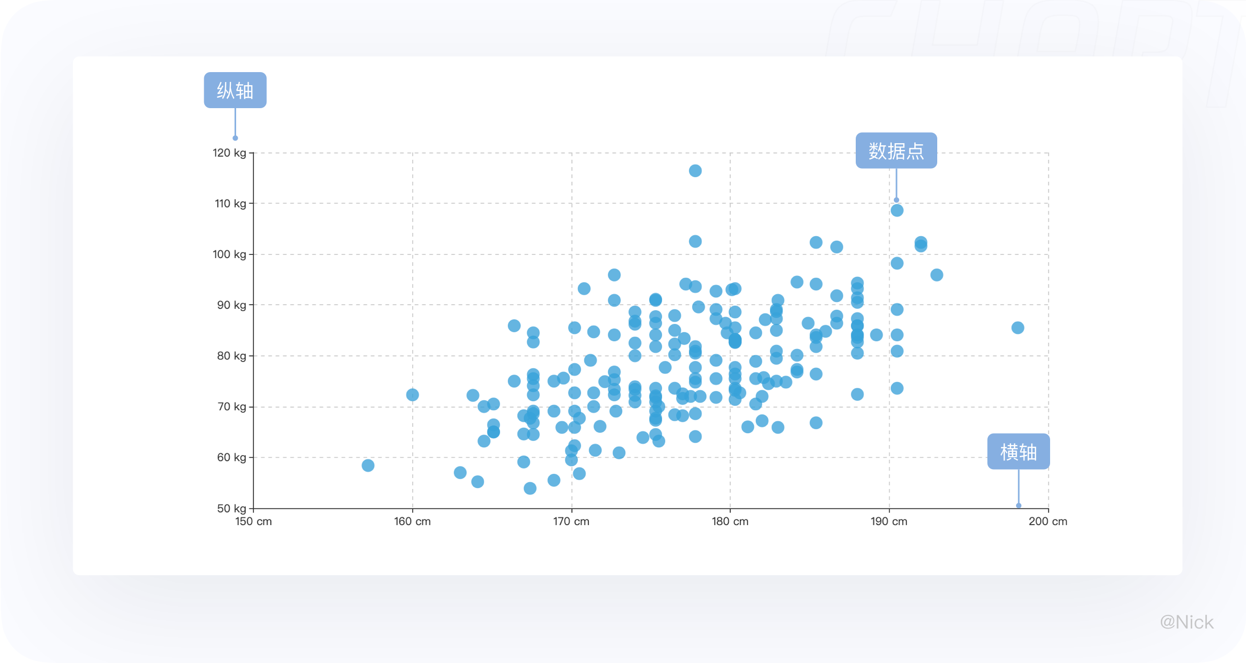Select the leftmost data point near 157 cm

368,466
